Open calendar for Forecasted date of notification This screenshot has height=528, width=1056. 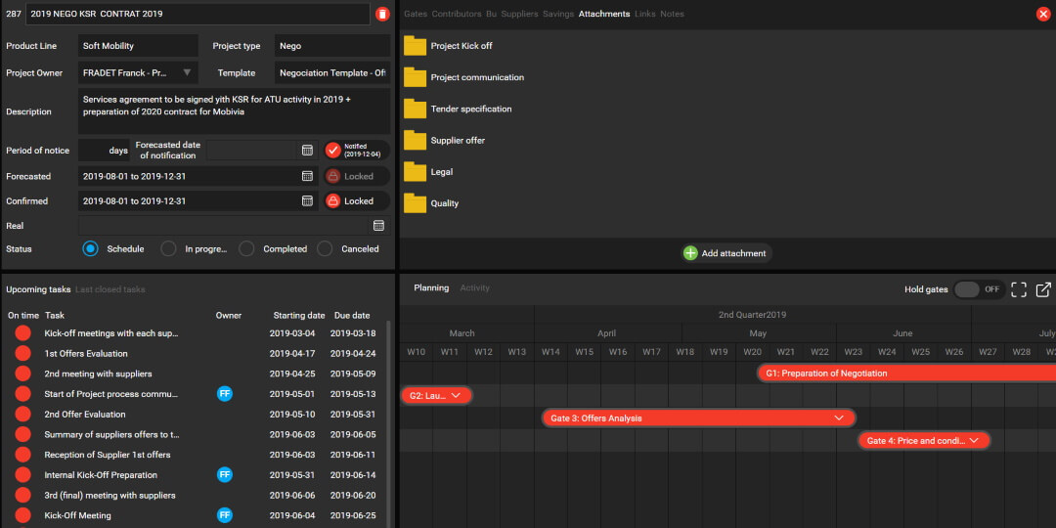(x=307, y=151)
